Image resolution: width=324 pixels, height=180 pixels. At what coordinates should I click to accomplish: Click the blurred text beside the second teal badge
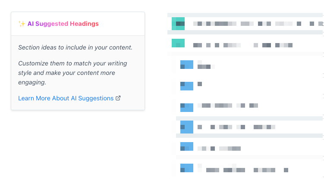pyautogui.click(x=243, y=45)
